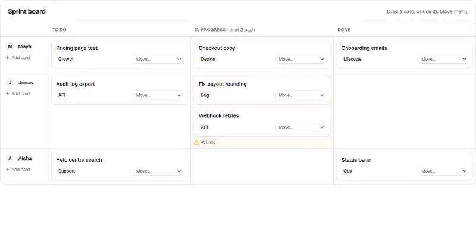Click the API tag on Audit log export
The width and height of the screenshot is (476, 238).
click(62, 95)
